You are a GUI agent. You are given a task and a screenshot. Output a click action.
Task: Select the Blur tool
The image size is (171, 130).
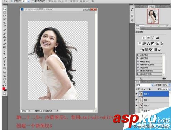[x=5, y=51]
